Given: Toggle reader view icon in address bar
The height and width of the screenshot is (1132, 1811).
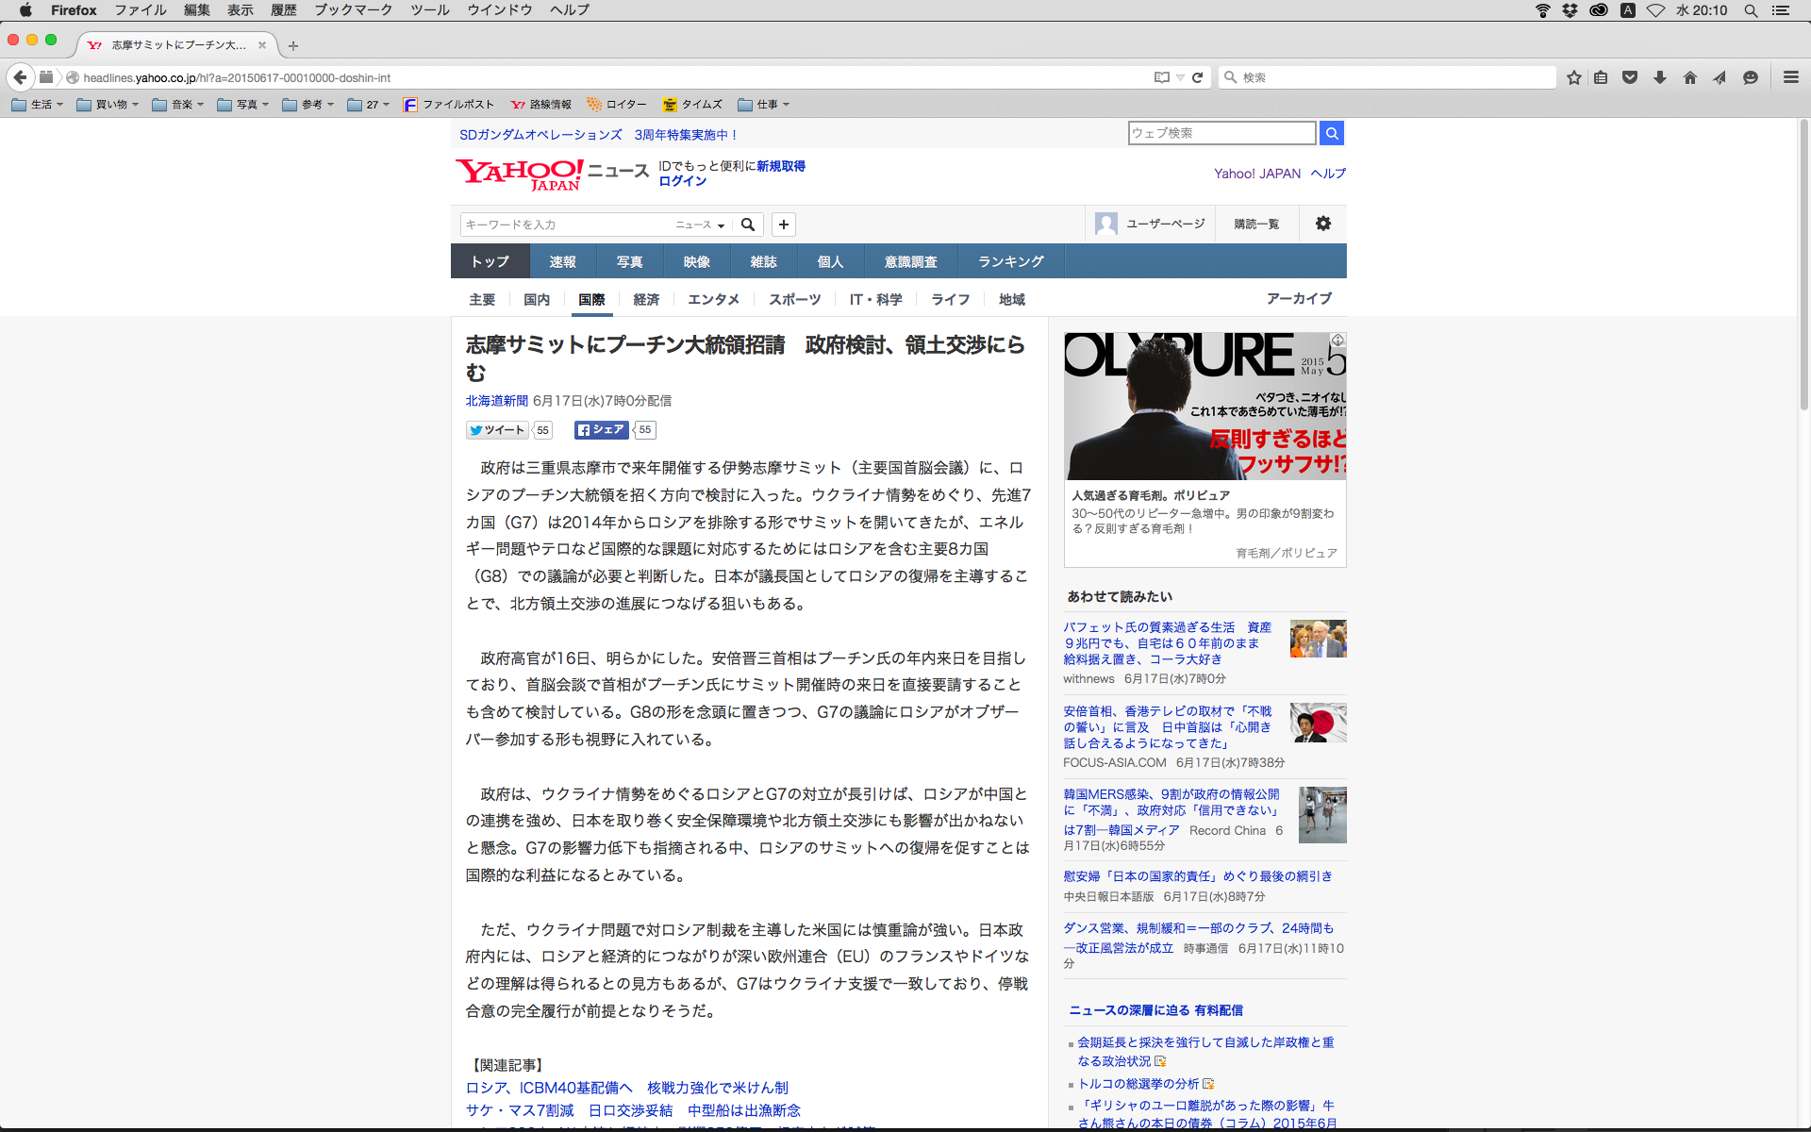Looking at the screenshot, I should point(1161,77).
